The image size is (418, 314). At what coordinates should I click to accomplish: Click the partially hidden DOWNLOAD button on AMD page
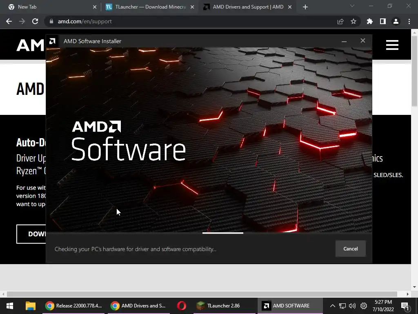click(31, 234)
